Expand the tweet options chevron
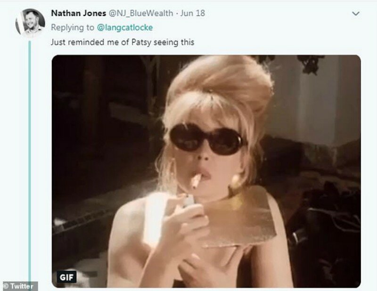Screen dimensions: 377x291 coord(356,14)
